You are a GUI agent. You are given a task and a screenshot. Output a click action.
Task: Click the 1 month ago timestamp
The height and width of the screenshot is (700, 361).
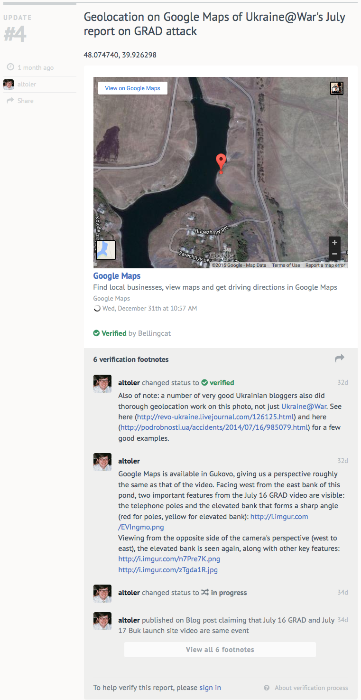pyautogui.click(x=36, y=67)
